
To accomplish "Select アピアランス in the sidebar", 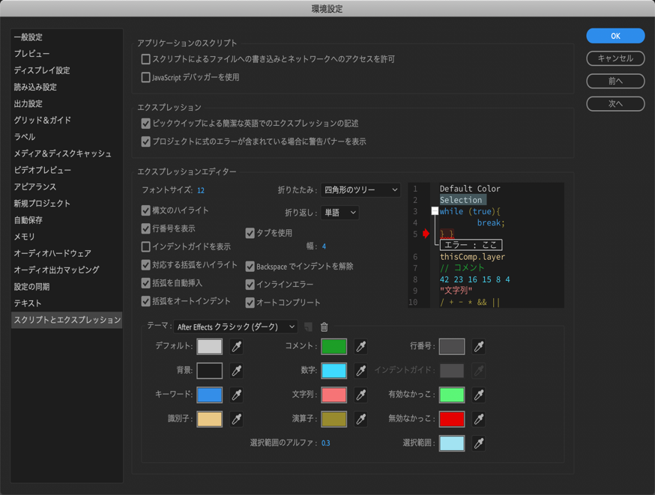I will point(35,186).
